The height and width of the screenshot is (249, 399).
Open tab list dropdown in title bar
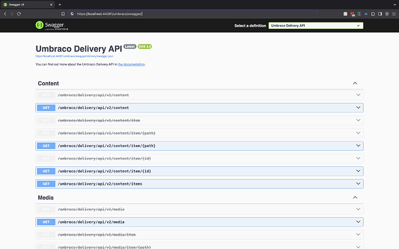tap(395, 5)
